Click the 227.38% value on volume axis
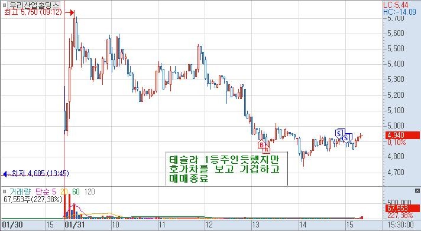The width and height of the screenshot is (421, 231). coord(400,215)
